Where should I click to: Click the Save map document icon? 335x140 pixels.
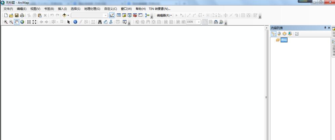(16, 15)
